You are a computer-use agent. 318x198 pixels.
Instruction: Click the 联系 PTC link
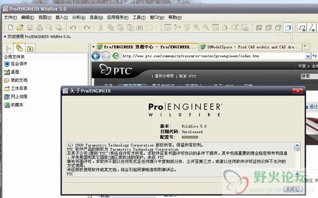coord(188,76)
